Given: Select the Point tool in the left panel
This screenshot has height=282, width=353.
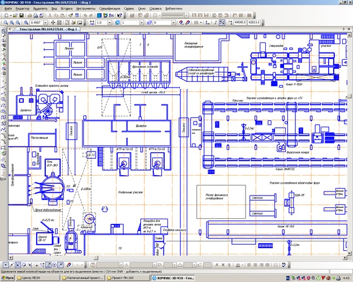Looking at the screenshot, I should pyautogui.click(x=3, y=81).
